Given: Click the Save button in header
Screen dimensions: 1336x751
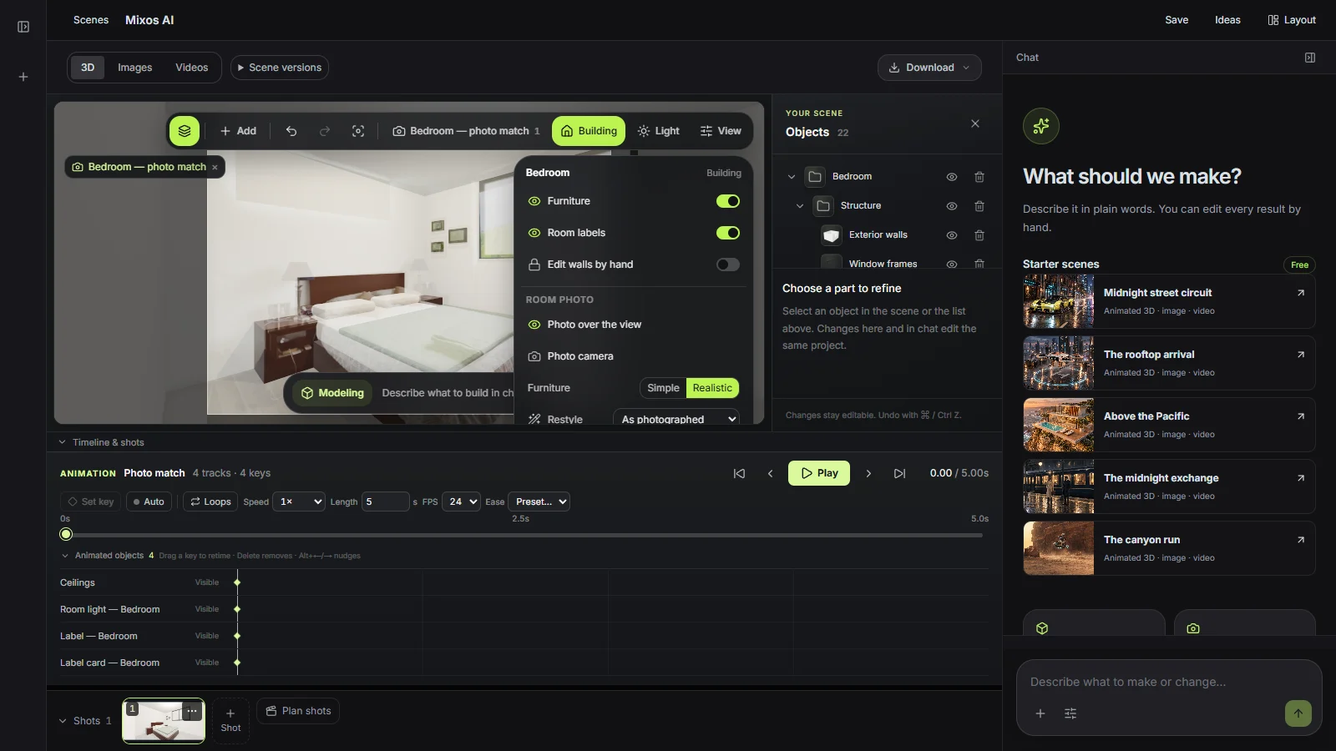Looking at the screenshot, I should point(1177,20).
